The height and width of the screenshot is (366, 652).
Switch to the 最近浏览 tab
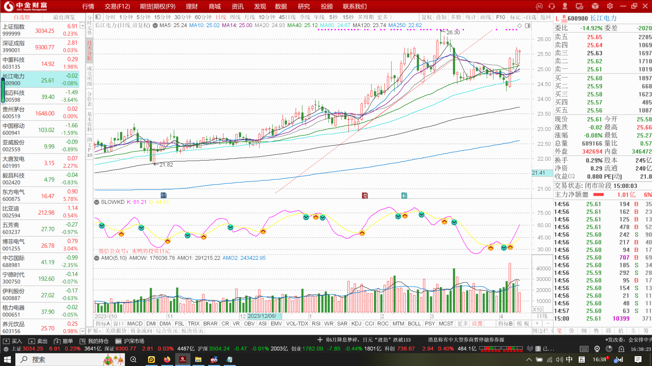[x=64, y=17]
